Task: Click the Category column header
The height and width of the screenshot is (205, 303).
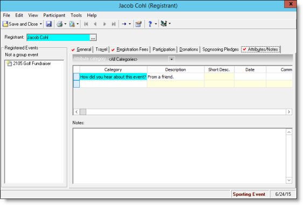Action: (113, 69)
